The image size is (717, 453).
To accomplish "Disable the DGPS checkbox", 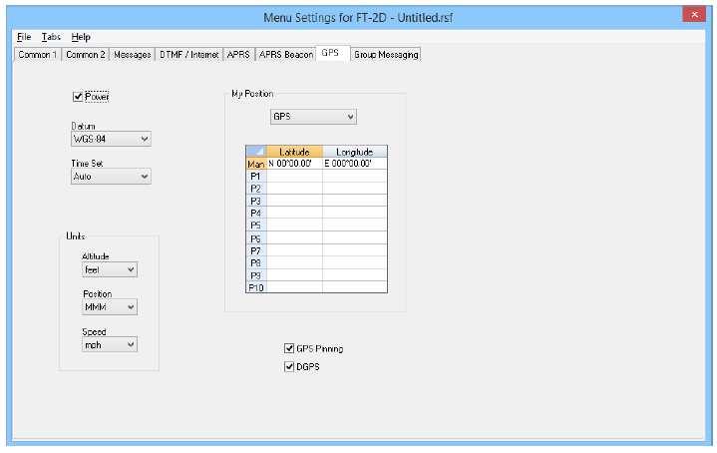I will click(x=289, y=367).
